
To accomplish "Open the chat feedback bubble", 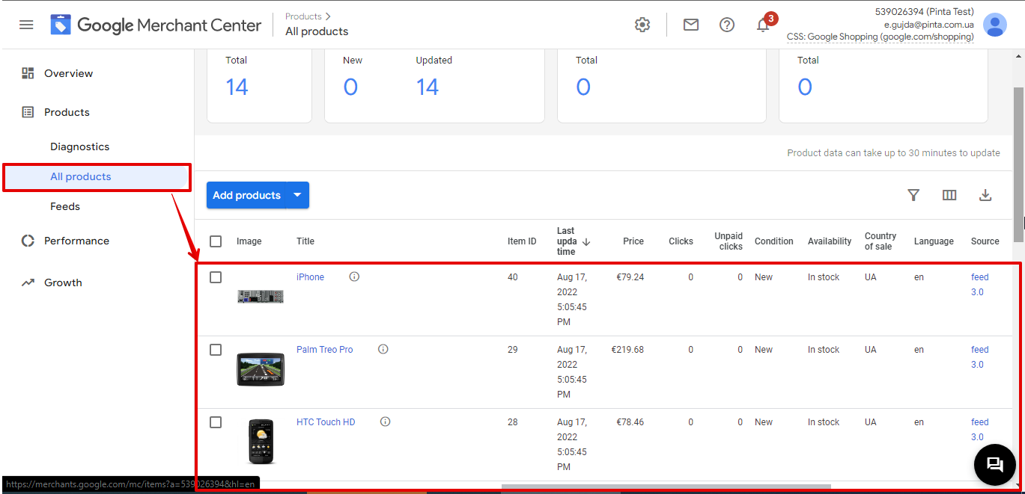I will (994, 464).
